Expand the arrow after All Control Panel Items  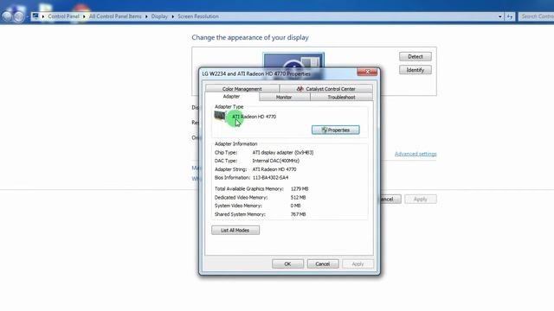(146, 16)
